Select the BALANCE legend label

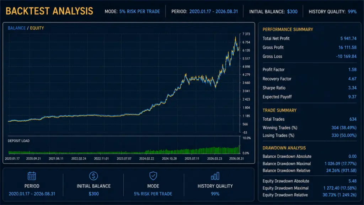[x=17, y=28]
